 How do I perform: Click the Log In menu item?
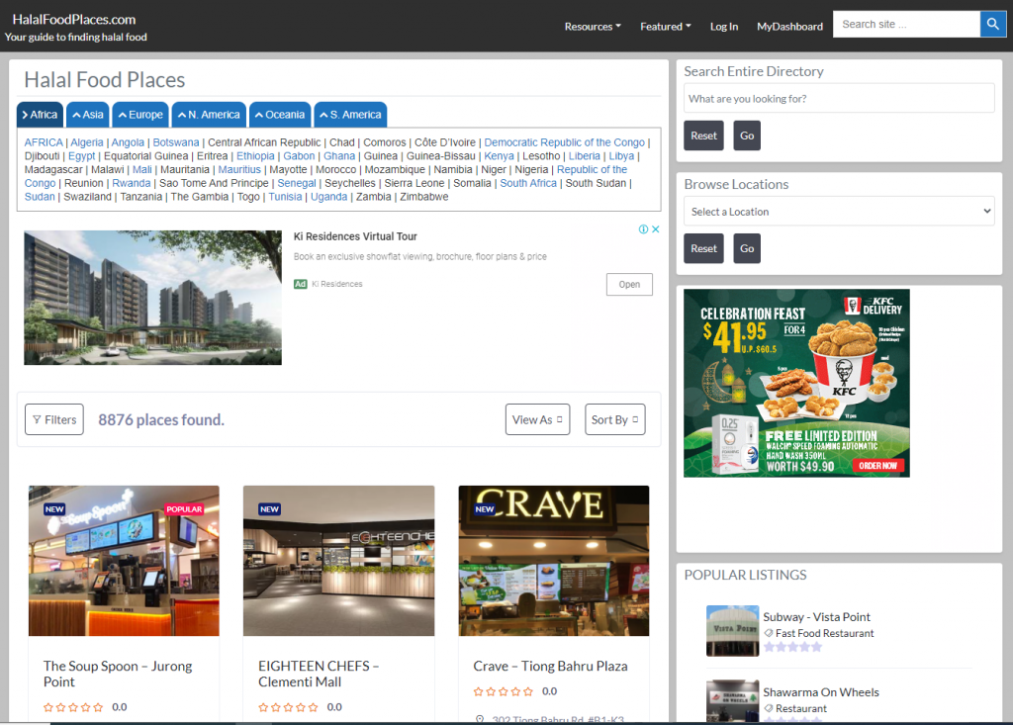click(723, 27)
